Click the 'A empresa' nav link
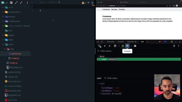This screenshot has width=182, height=102. coord(106,9)
